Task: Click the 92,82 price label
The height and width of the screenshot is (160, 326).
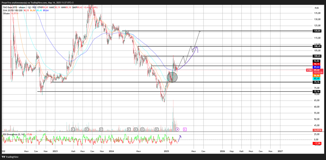Action: point(317,61)
